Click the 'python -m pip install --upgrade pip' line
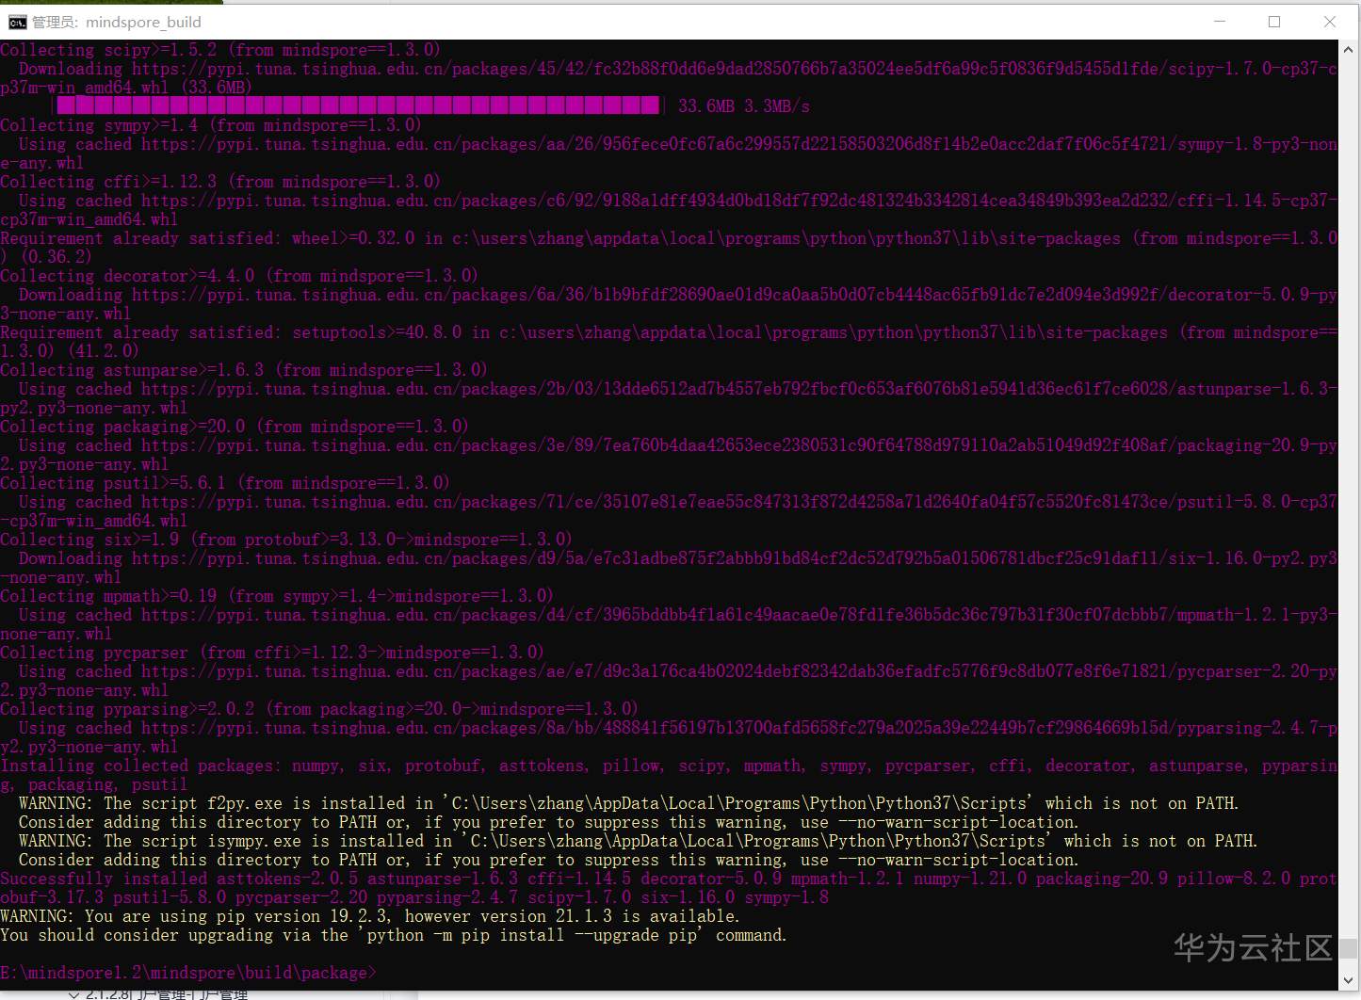1361x1000 pixels. [x=394, y=935]
